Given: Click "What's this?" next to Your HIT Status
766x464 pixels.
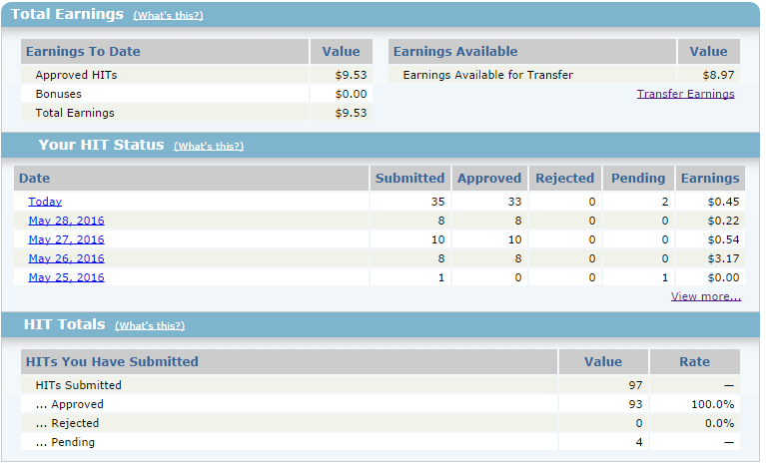Looking at the screenshot, I should click(x=209, y=147).
